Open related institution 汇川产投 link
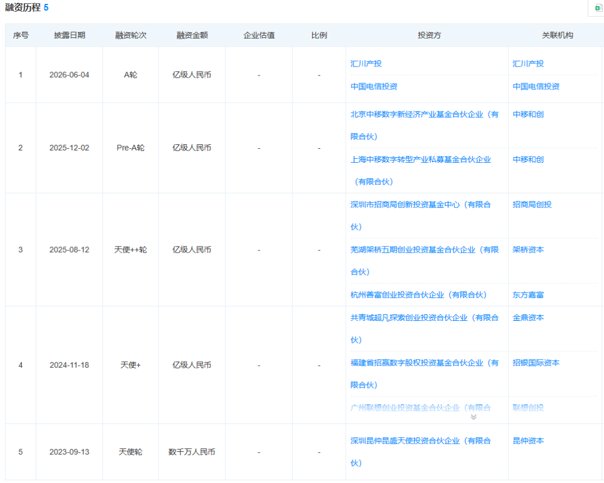 coord(528,64)
